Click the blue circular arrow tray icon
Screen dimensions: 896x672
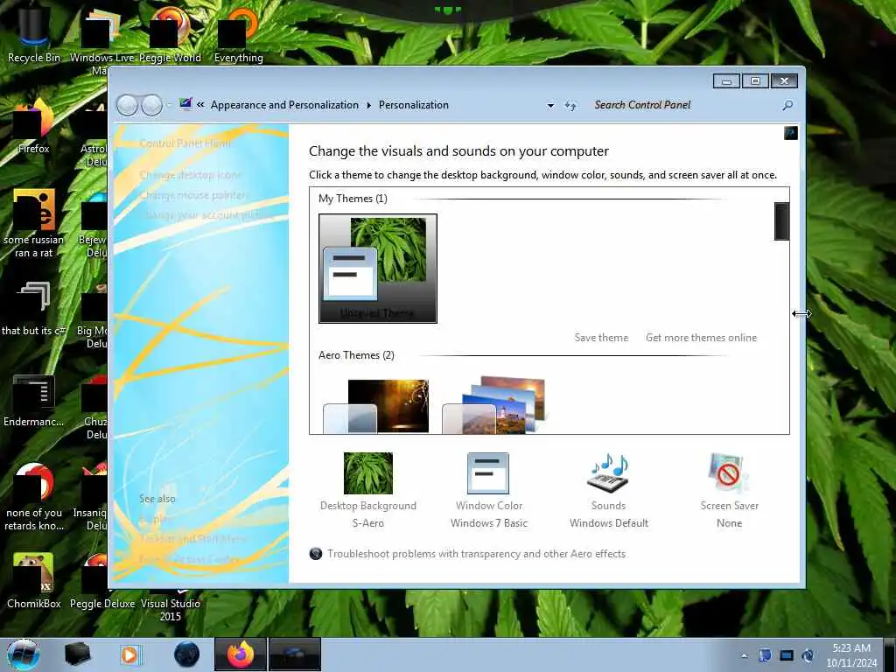pyautogui.click(x=808, y=655)
